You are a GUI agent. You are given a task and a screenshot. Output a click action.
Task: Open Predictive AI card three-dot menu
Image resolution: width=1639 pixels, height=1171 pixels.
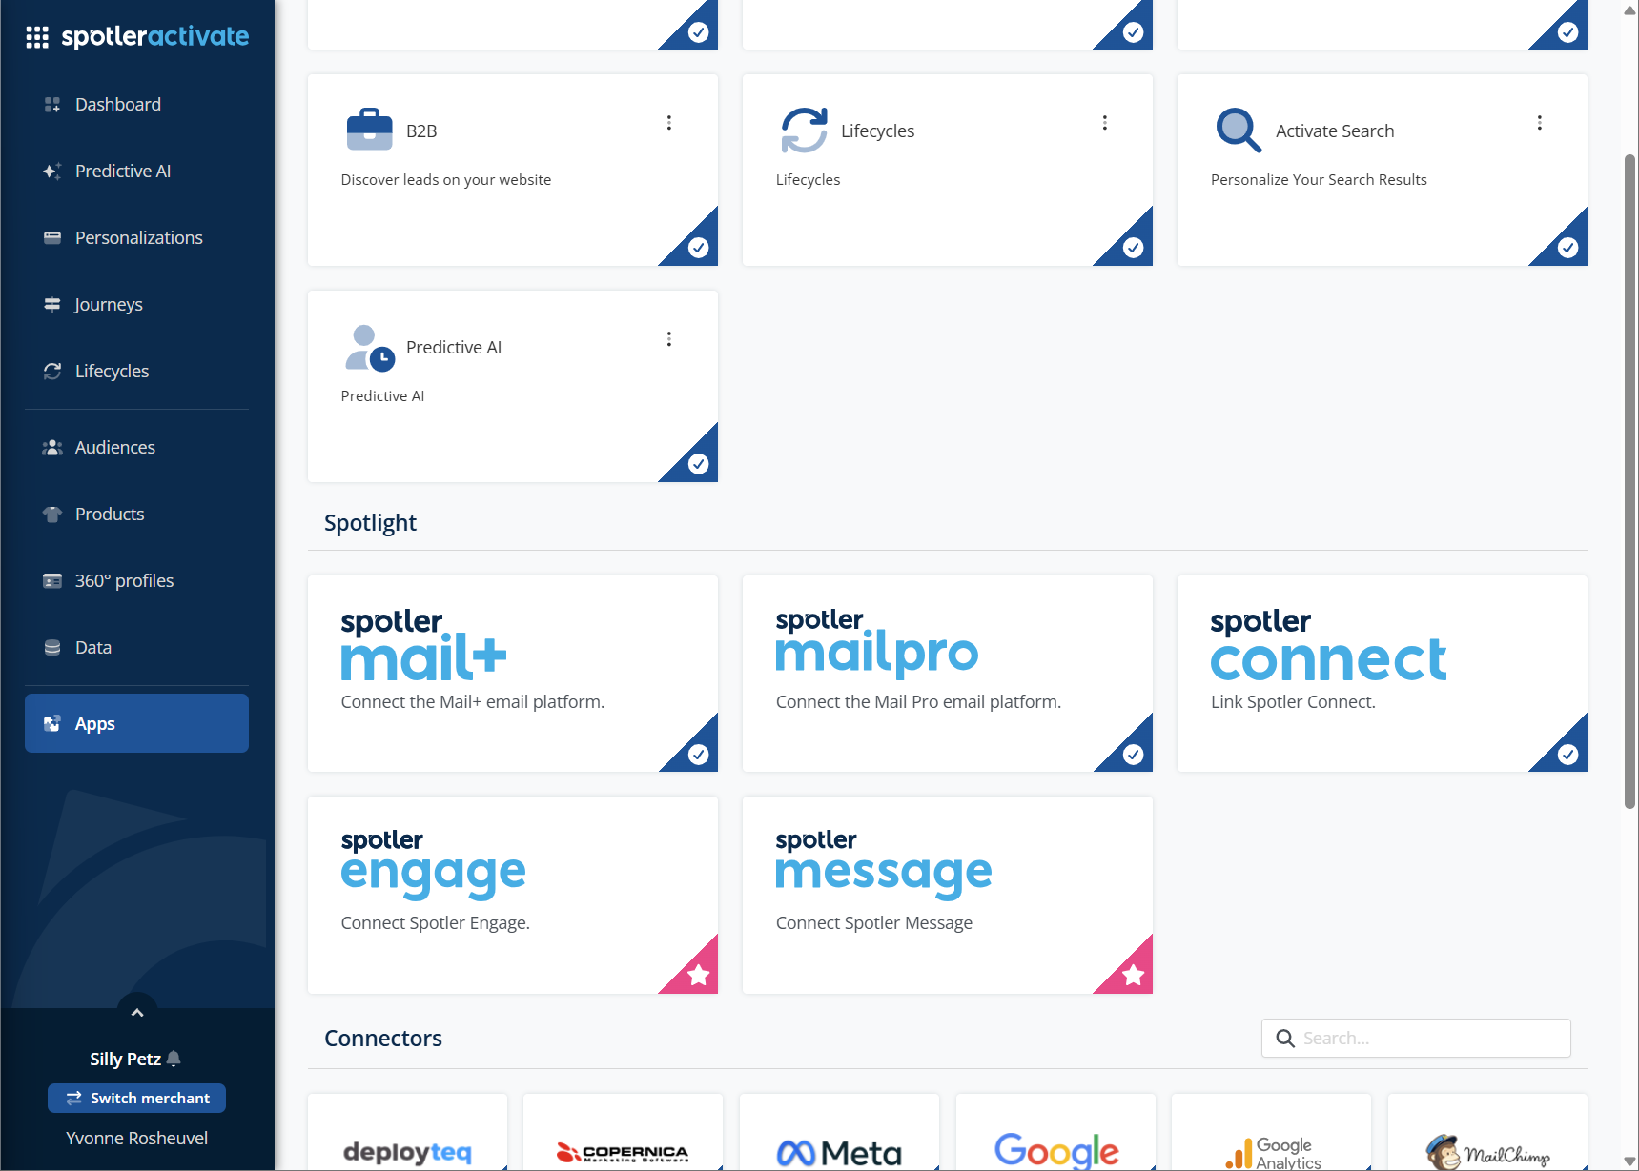click(669, 339)
